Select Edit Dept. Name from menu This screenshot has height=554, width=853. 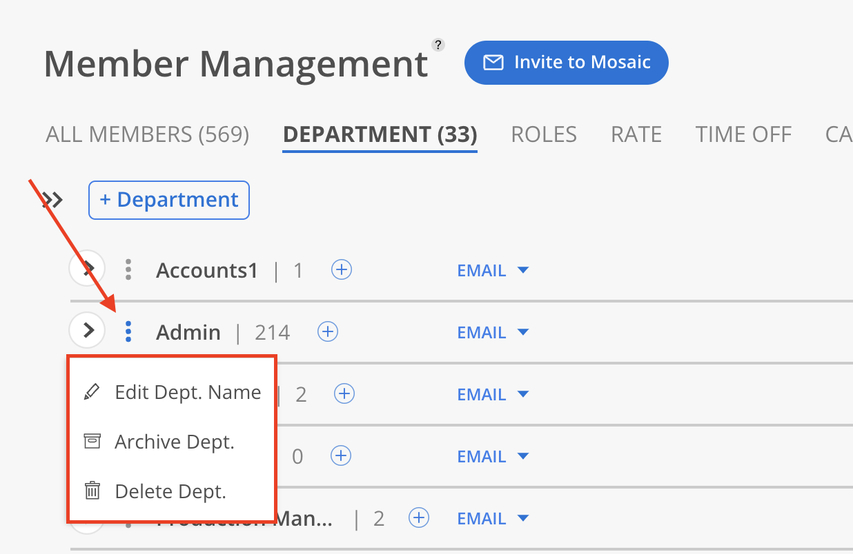[187, 392]
